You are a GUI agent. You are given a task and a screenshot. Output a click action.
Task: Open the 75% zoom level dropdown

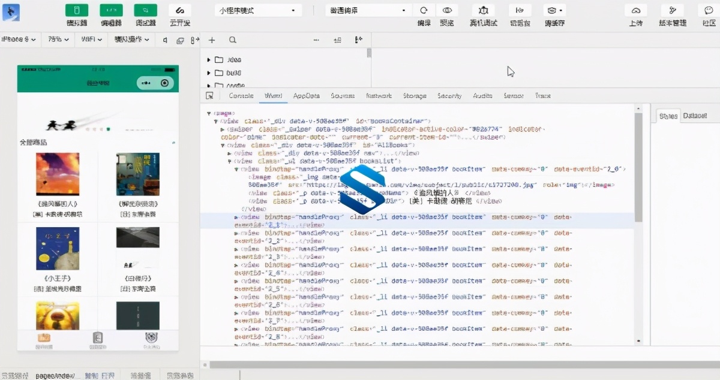click(58, 40)
